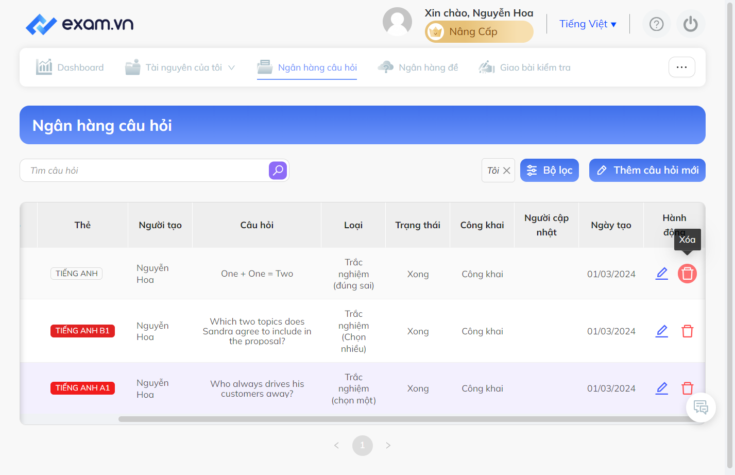
Task: Edit the "One + One = Two" question
Action: 662,274
